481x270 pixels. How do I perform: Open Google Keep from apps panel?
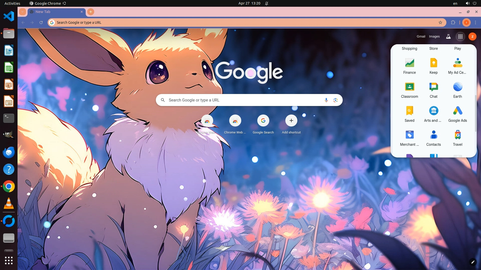(433, 66)
